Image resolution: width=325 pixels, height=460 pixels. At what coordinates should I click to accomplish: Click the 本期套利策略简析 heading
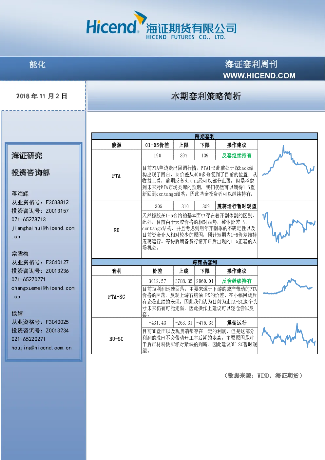click(x=206, y=96)
